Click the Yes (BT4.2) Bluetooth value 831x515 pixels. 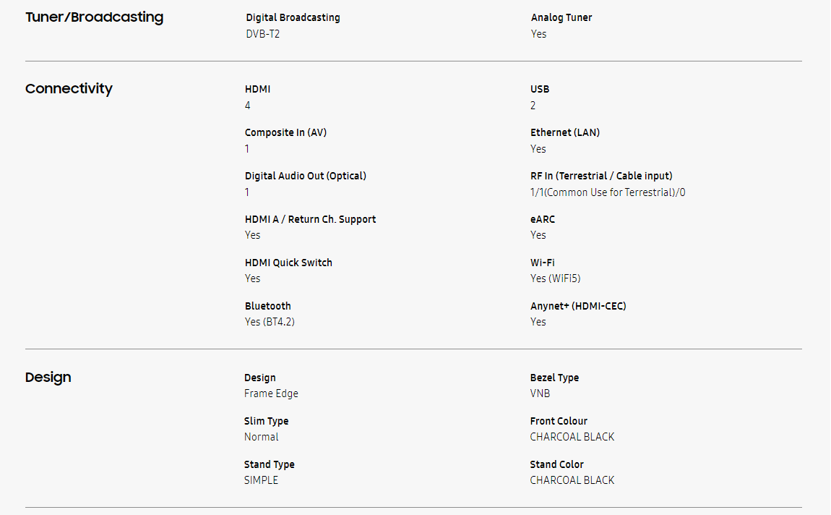[270, 322]
